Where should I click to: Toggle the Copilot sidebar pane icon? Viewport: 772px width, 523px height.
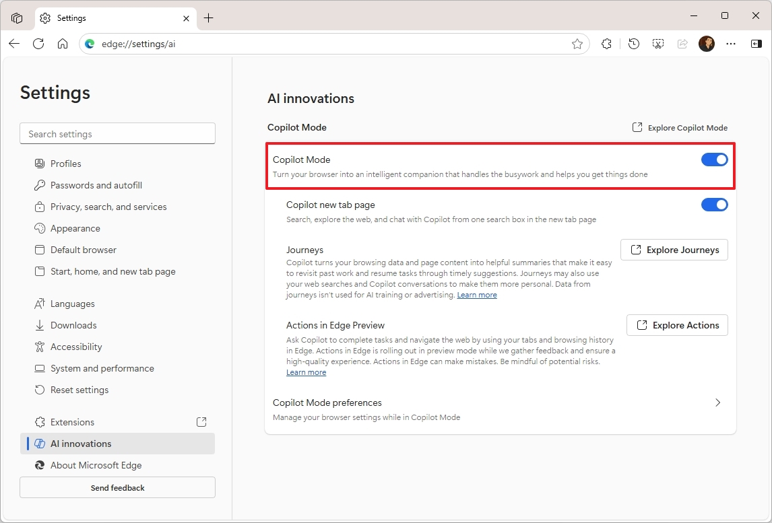(x=756, y=43)
